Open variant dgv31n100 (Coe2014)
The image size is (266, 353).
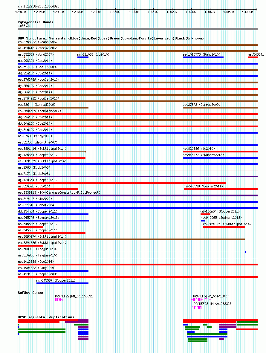[x=35, y=130]
